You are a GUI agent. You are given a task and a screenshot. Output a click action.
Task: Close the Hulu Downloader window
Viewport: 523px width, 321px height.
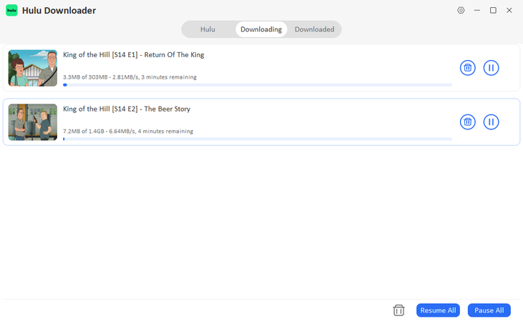click(509, 10)
